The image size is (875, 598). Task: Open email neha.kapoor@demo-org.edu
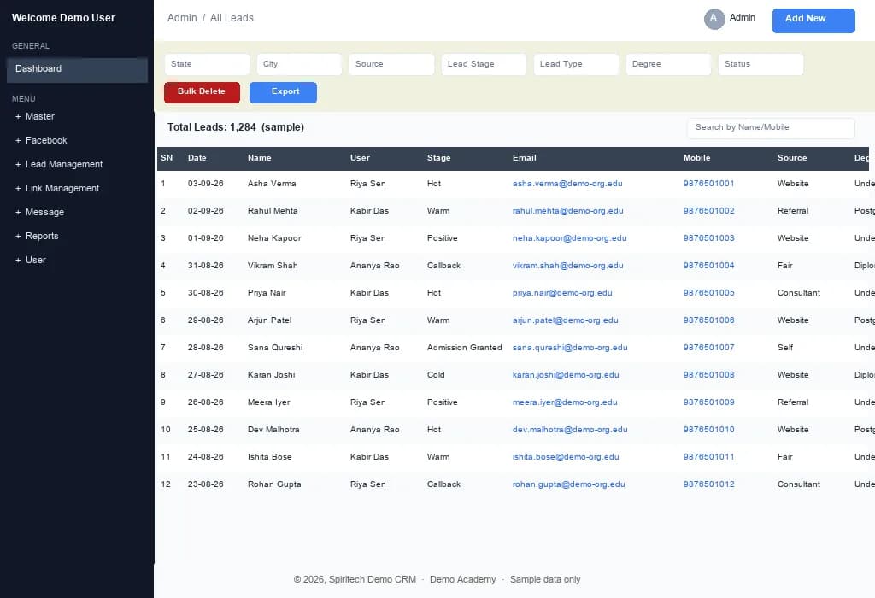click(570, 238)
